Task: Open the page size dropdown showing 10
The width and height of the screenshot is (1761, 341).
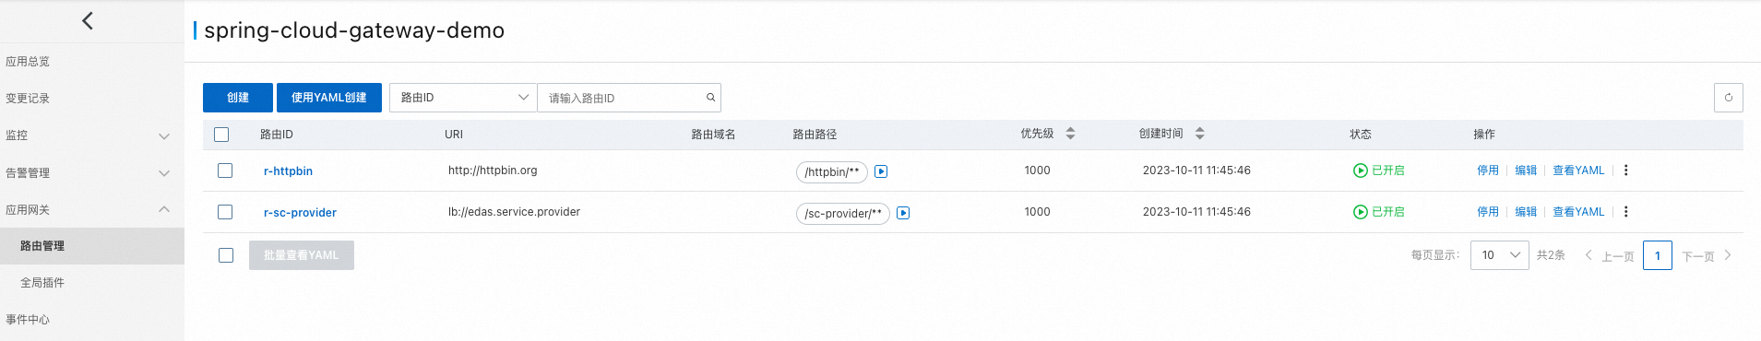Action: [1499, 255]
